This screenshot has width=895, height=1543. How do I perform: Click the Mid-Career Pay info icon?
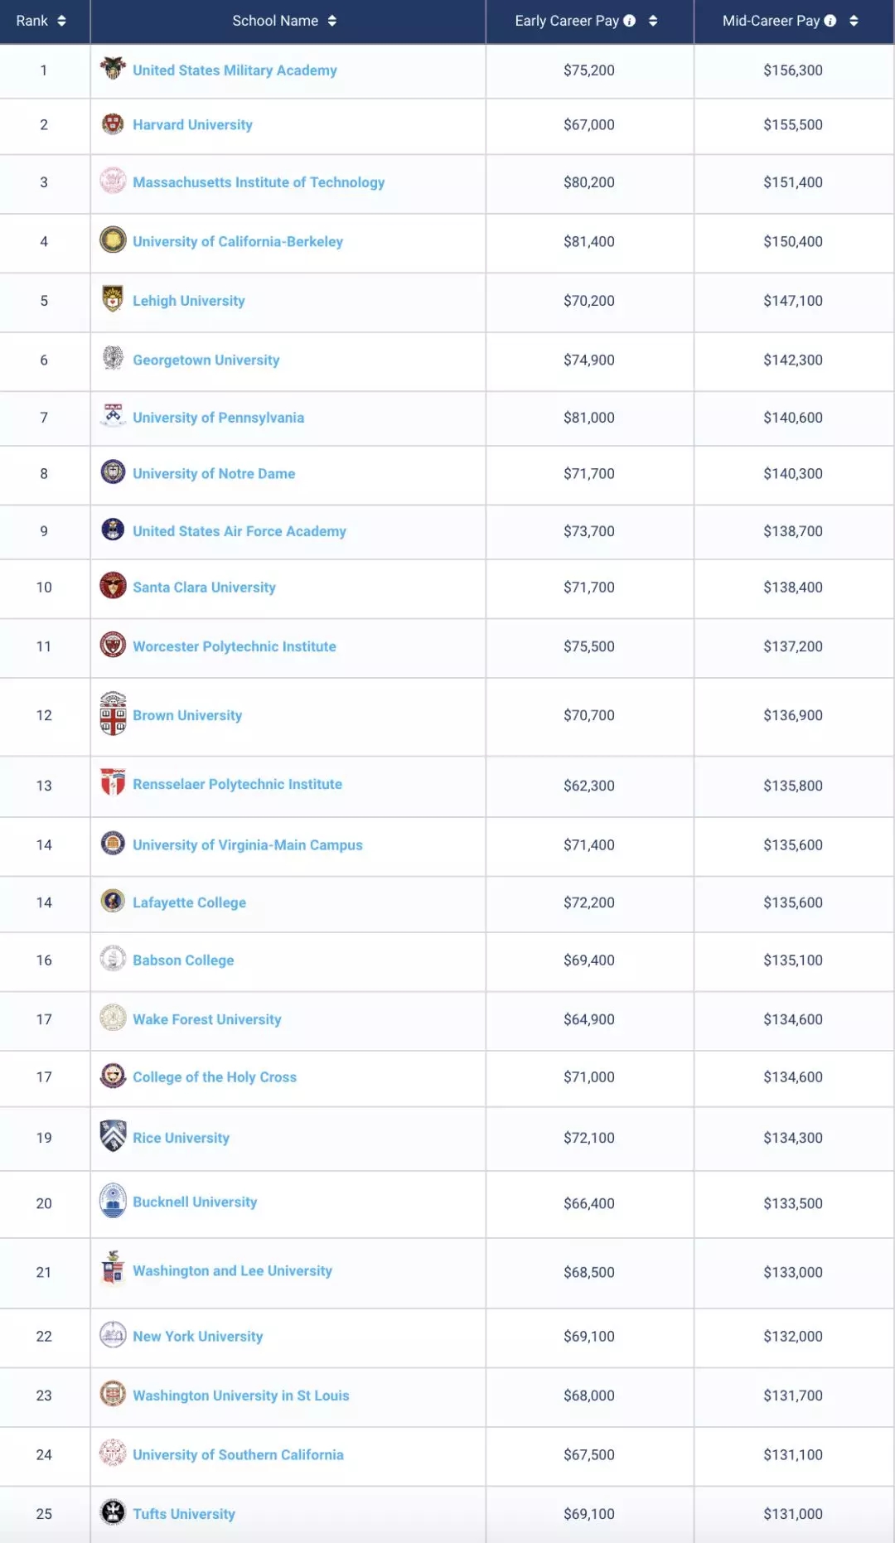coord(830,21)
